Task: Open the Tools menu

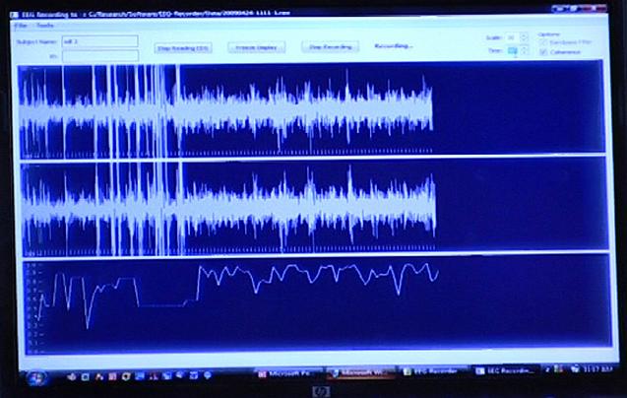Action: [x=45, y=26]
